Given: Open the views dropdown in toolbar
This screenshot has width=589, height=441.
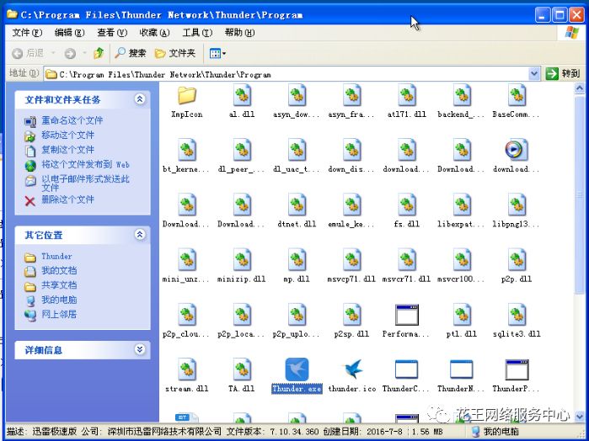Looking at the screenshot, I should 217,53.
